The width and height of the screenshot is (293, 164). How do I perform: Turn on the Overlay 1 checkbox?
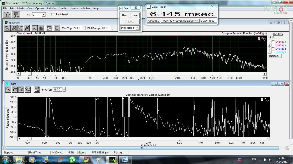pyautogui.click(x=273, y=42)
